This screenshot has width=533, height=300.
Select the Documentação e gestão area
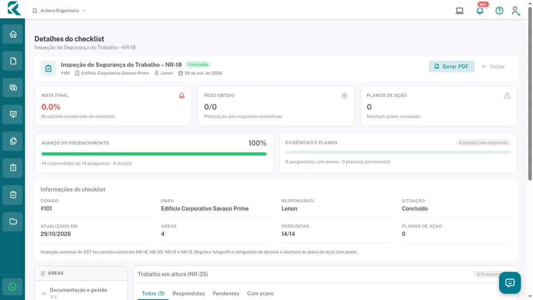(x=81, y=292)
